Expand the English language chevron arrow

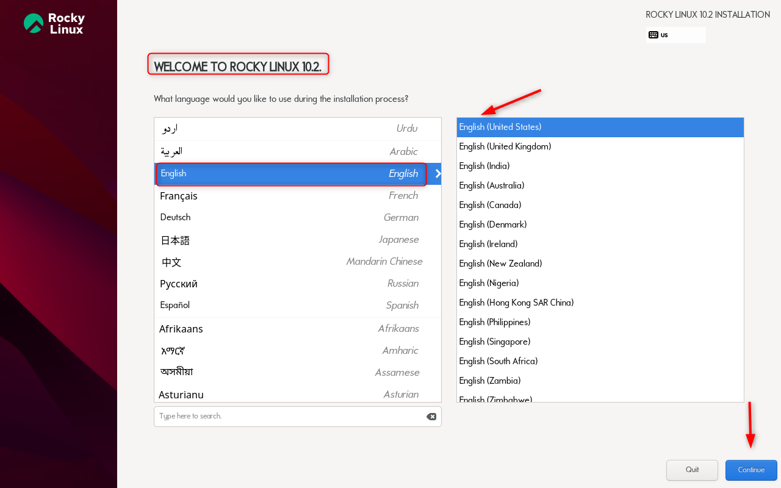(x=437, y=173)
